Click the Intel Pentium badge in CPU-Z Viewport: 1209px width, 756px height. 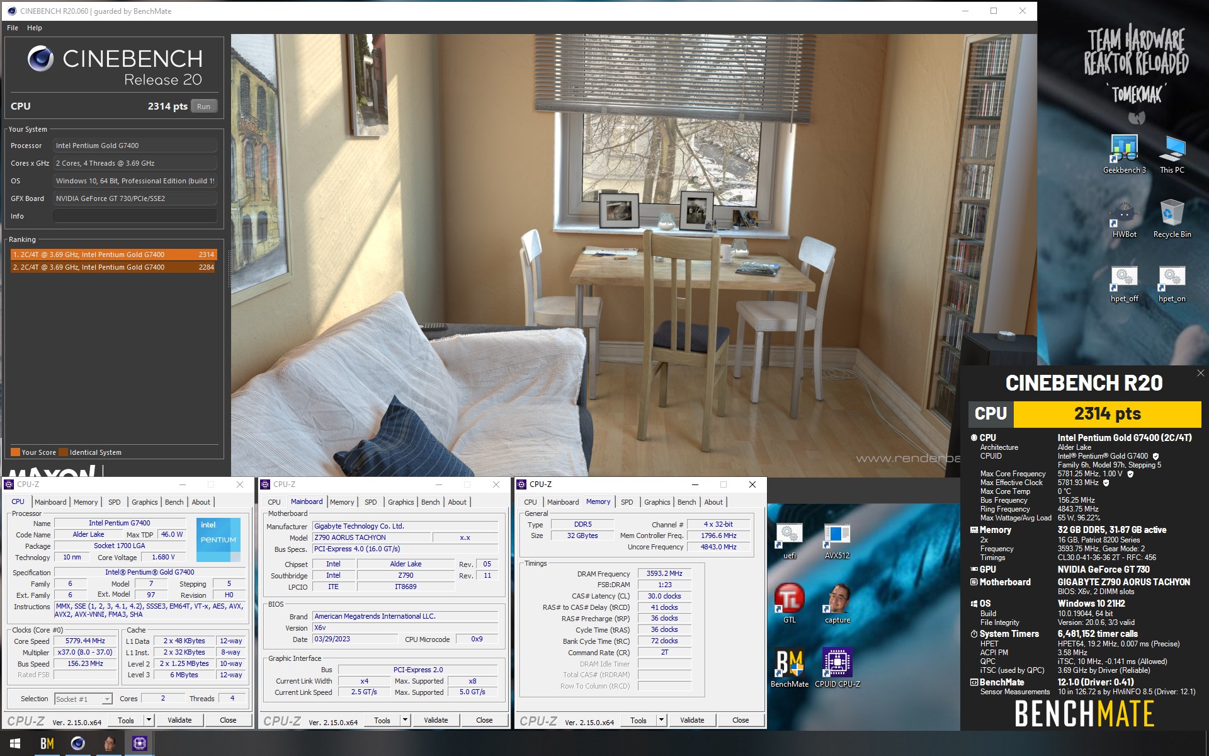pos(219,539)
